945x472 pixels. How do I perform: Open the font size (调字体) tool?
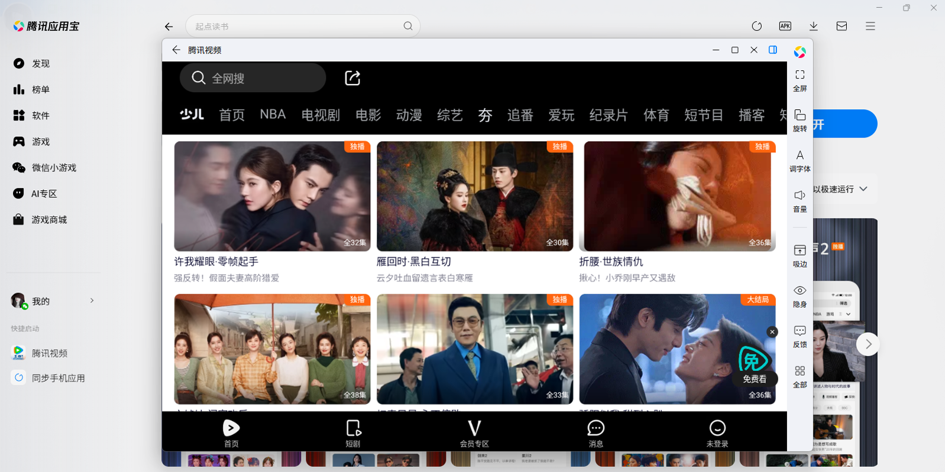(800, 160)
